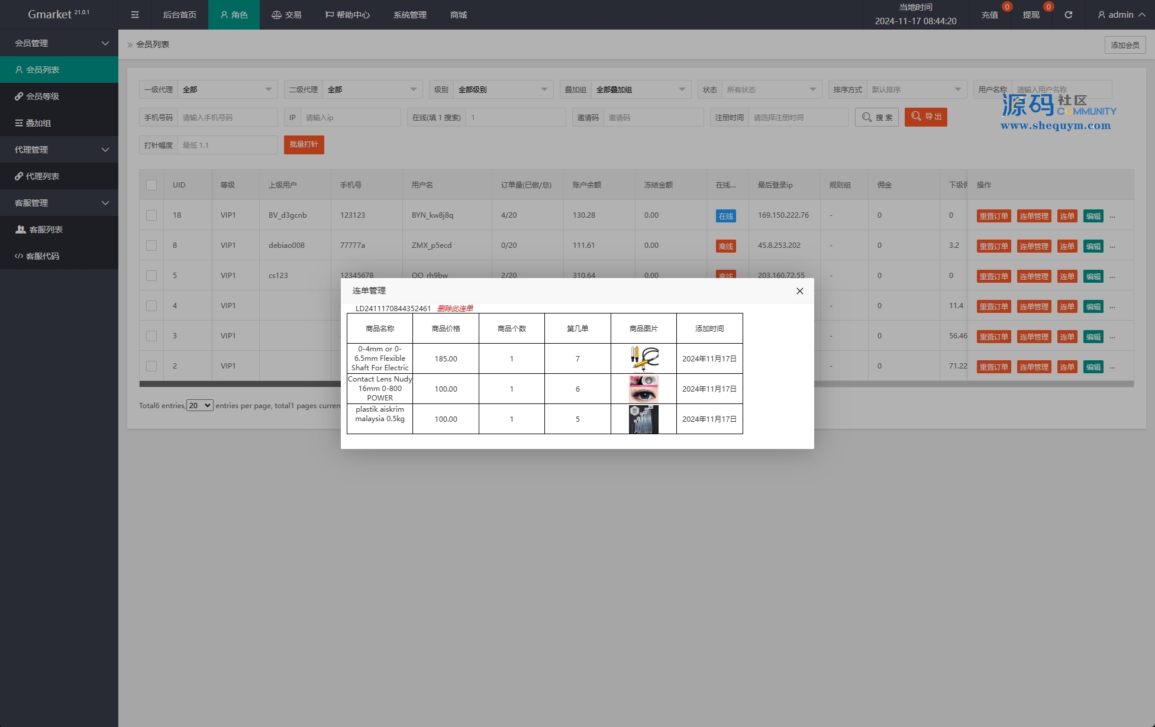Change the entries per page selector
This screenshot has height=727, width=1155.
[x=200, y=406]
